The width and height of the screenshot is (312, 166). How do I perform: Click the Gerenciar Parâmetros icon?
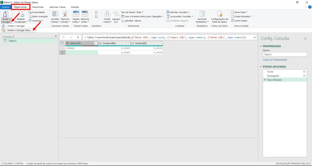(202, 14)
